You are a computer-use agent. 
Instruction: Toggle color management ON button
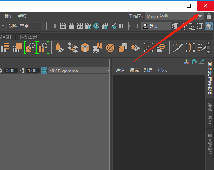tap(44, 71)
